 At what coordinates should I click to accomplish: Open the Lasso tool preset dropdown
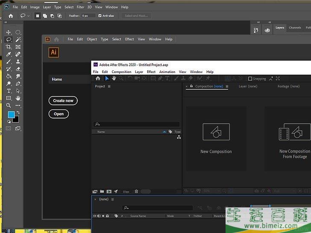click(x=28, y=16)
